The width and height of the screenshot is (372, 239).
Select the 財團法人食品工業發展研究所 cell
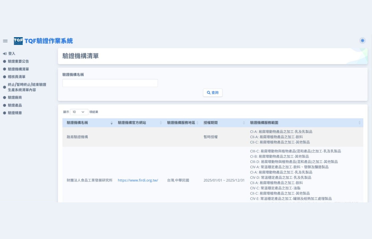tap(90, 180)
